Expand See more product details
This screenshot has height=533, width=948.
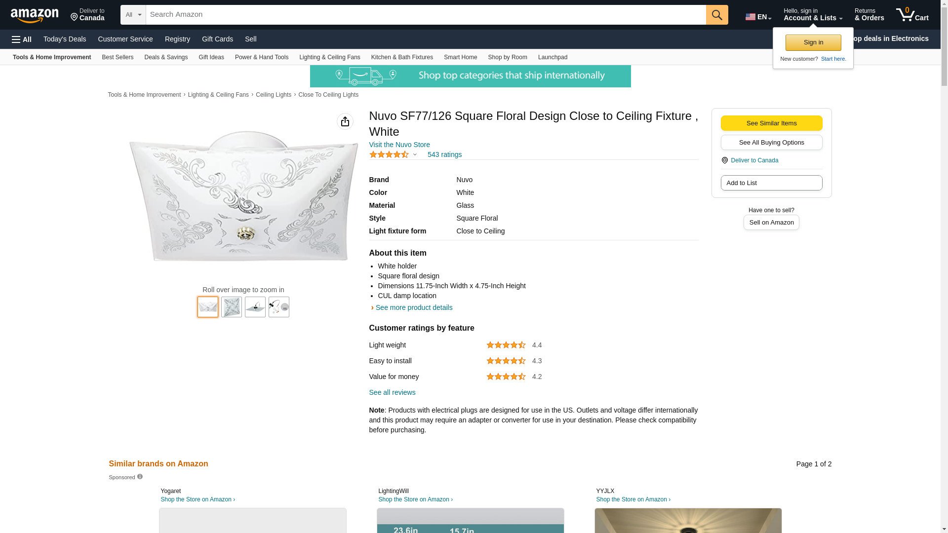pyautogui.click(x=413, y=307)
